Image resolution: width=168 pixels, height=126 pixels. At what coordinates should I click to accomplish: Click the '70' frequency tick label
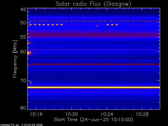pyautogui.click(x=23, y=81)
